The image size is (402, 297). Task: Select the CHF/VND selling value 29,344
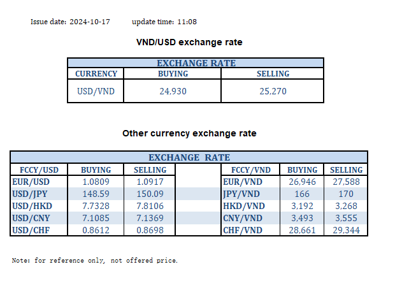pyautogui.click(x=346, y=230)
